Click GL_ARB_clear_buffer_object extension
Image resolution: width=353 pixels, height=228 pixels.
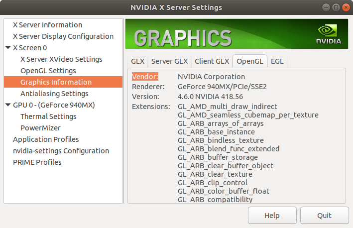[x=226, y=166]
